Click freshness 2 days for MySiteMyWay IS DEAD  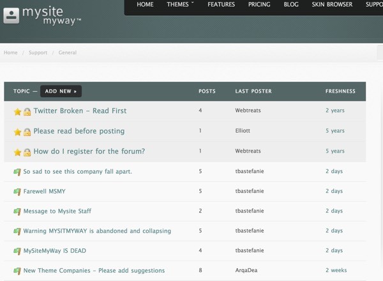pyautogui.click(x=334, y=250)
